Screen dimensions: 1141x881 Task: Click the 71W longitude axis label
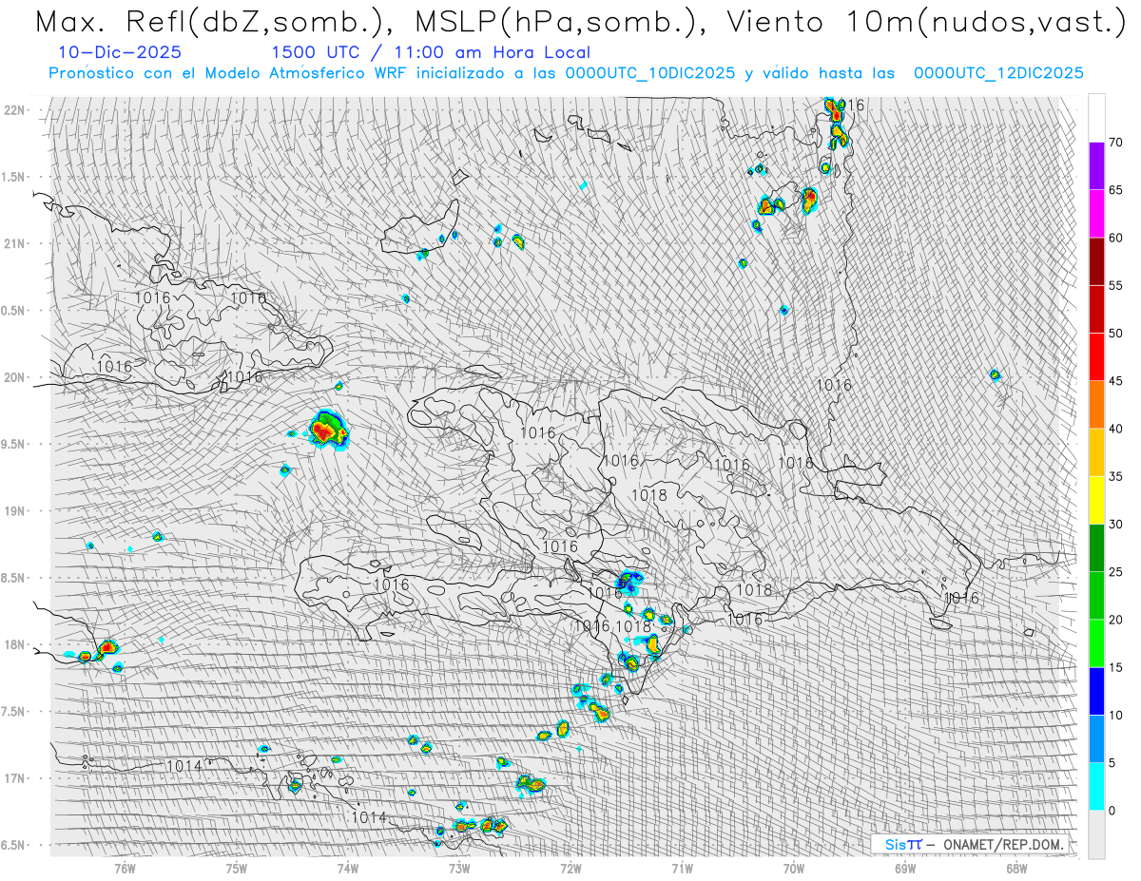[682, 868]
